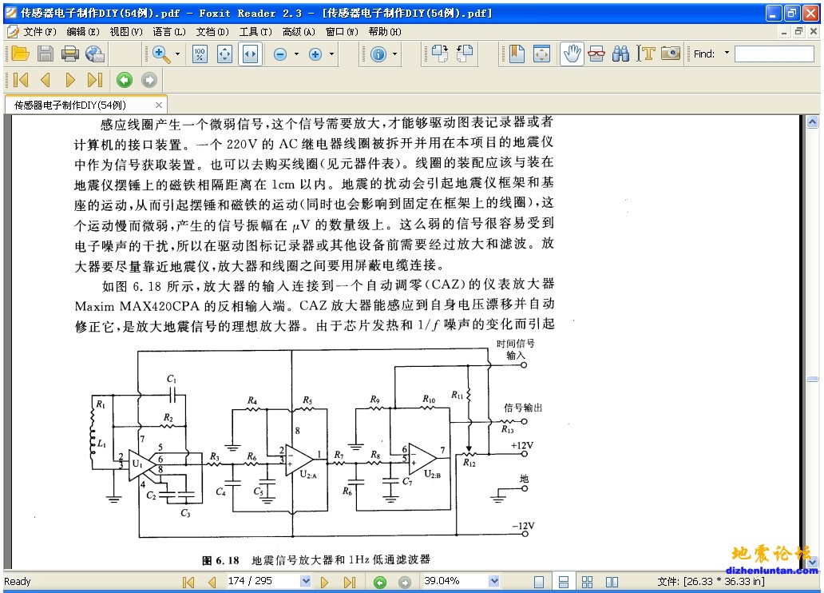The height and width of the screenshot is (593, 824).
Task: Open the Find options dropdown
Action: click(727, 53)
